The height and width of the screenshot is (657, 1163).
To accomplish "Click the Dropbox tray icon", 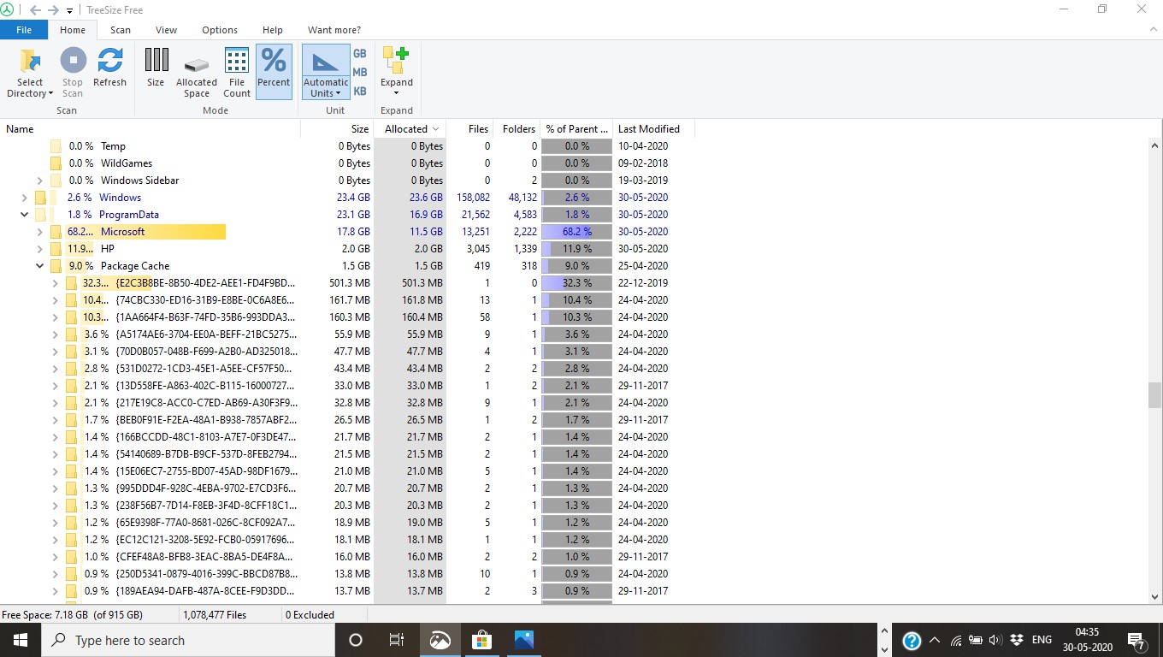I will (1017, 640).
